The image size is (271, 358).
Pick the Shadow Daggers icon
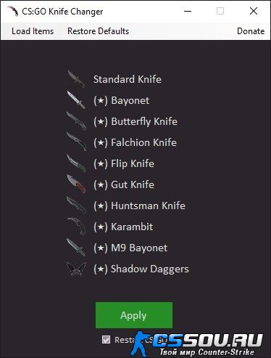click(x=76, y=269)
